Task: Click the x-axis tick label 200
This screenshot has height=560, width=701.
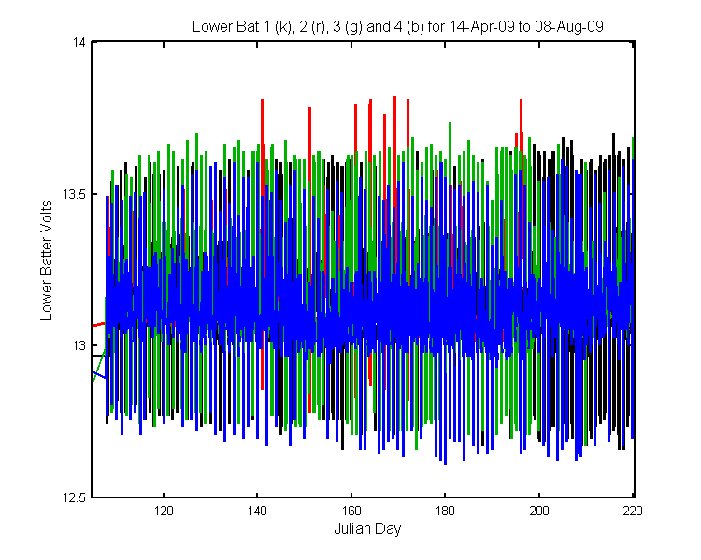Action: [539, 511]
